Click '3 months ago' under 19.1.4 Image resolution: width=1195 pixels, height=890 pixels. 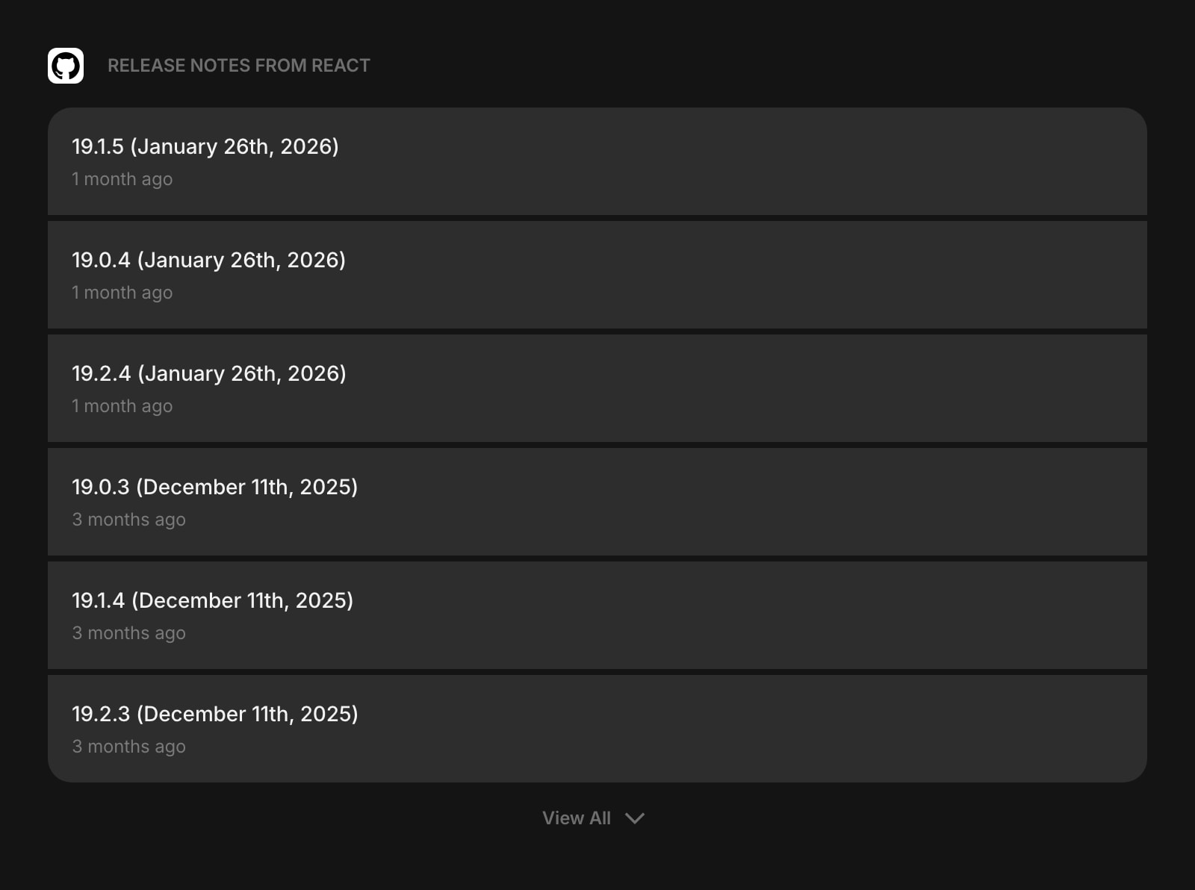coord(128,633)
